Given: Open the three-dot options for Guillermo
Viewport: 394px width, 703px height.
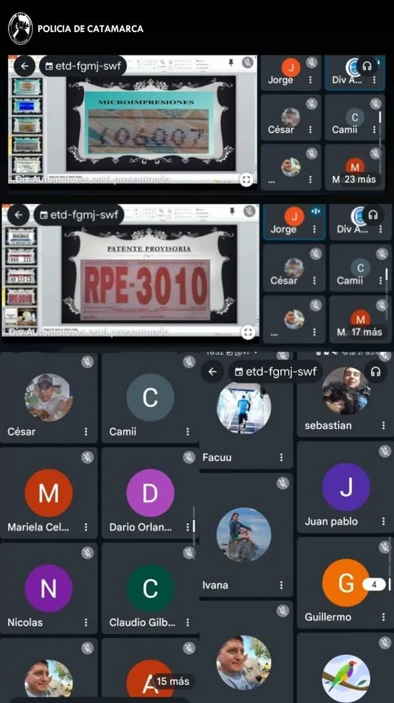Looking at the screenshot, I should coord(384,617).
